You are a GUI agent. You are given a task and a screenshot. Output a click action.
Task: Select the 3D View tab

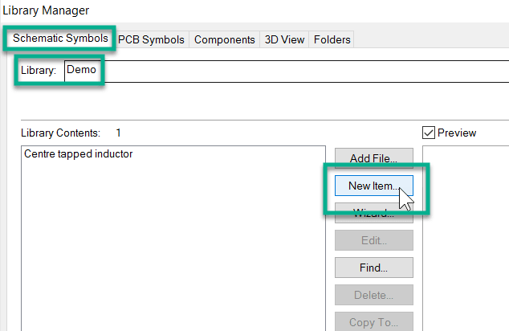coord(285,39)
